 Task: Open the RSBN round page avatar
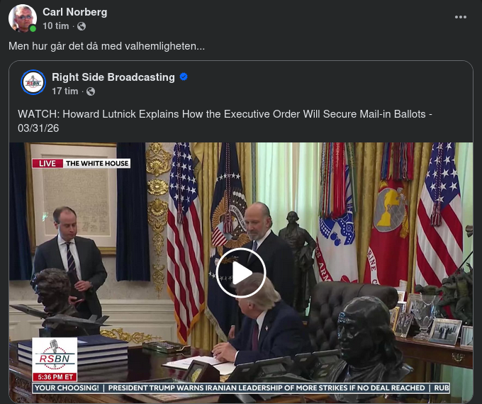point(33,82)
